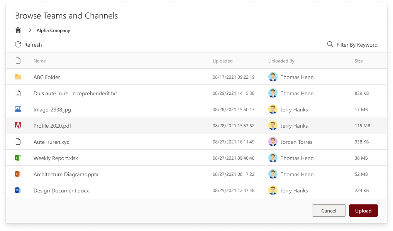Expand the breadcrumb chevron after Home
Image resolution: width=393 pixels, height=231 pixels.
(29, 30)
